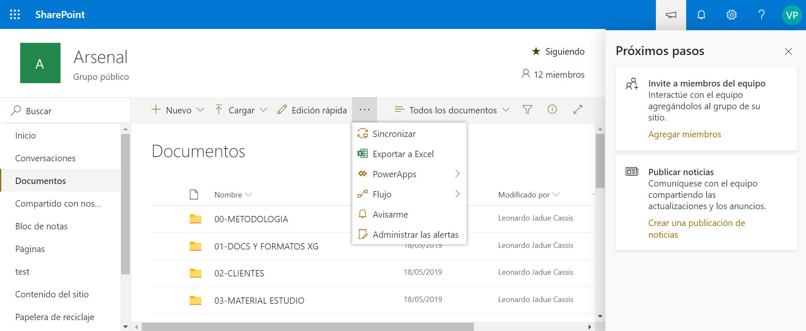
Task: Click the file type column icon
Action: pos(194,194)
